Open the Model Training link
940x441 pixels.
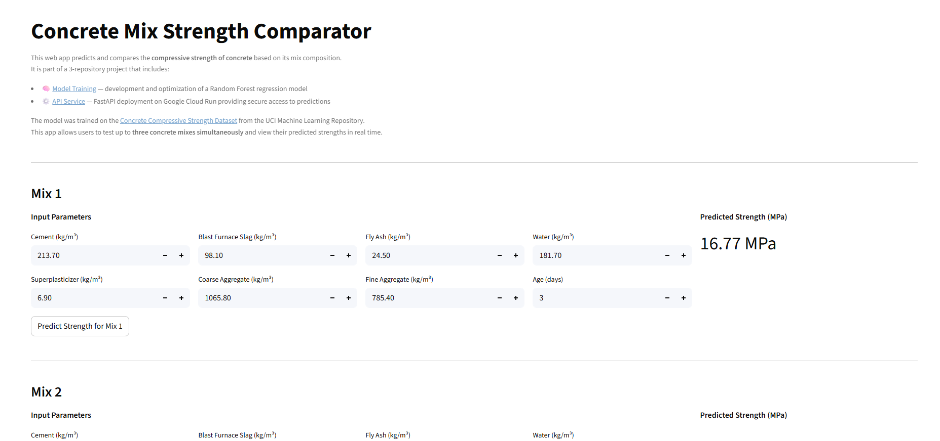pyautogui.click(x=74, y=89)
